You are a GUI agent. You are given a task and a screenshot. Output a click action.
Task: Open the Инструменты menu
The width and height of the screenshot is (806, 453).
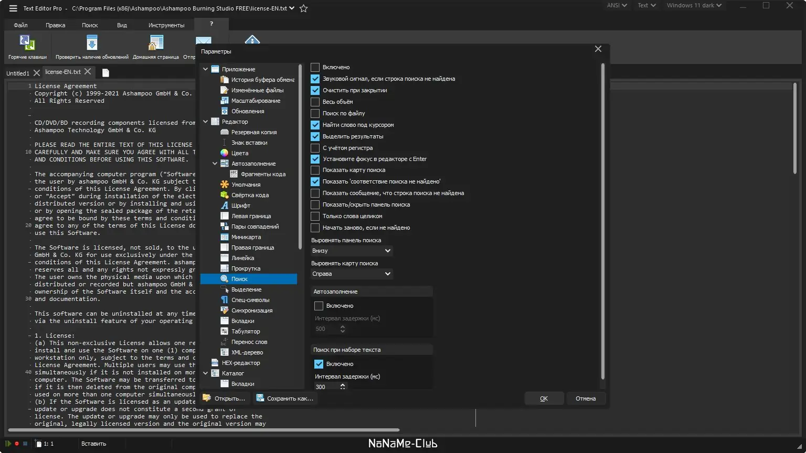click(166, 25)
